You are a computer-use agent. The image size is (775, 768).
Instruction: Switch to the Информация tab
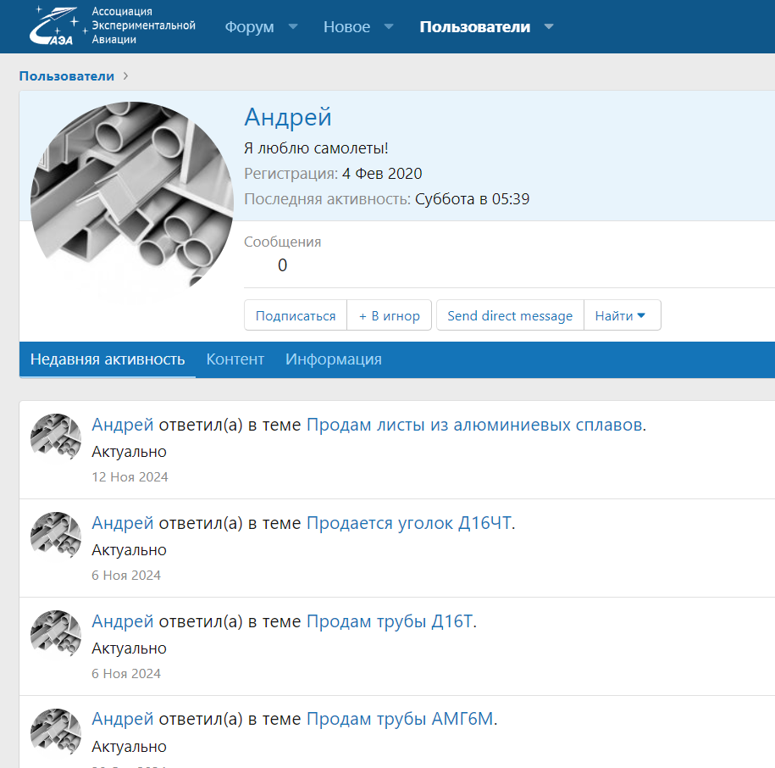point(334,359)
